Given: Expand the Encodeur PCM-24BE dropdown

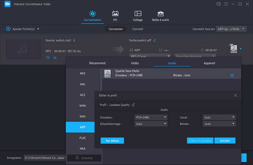Looking at the screenshot, I should coord(151,117).
